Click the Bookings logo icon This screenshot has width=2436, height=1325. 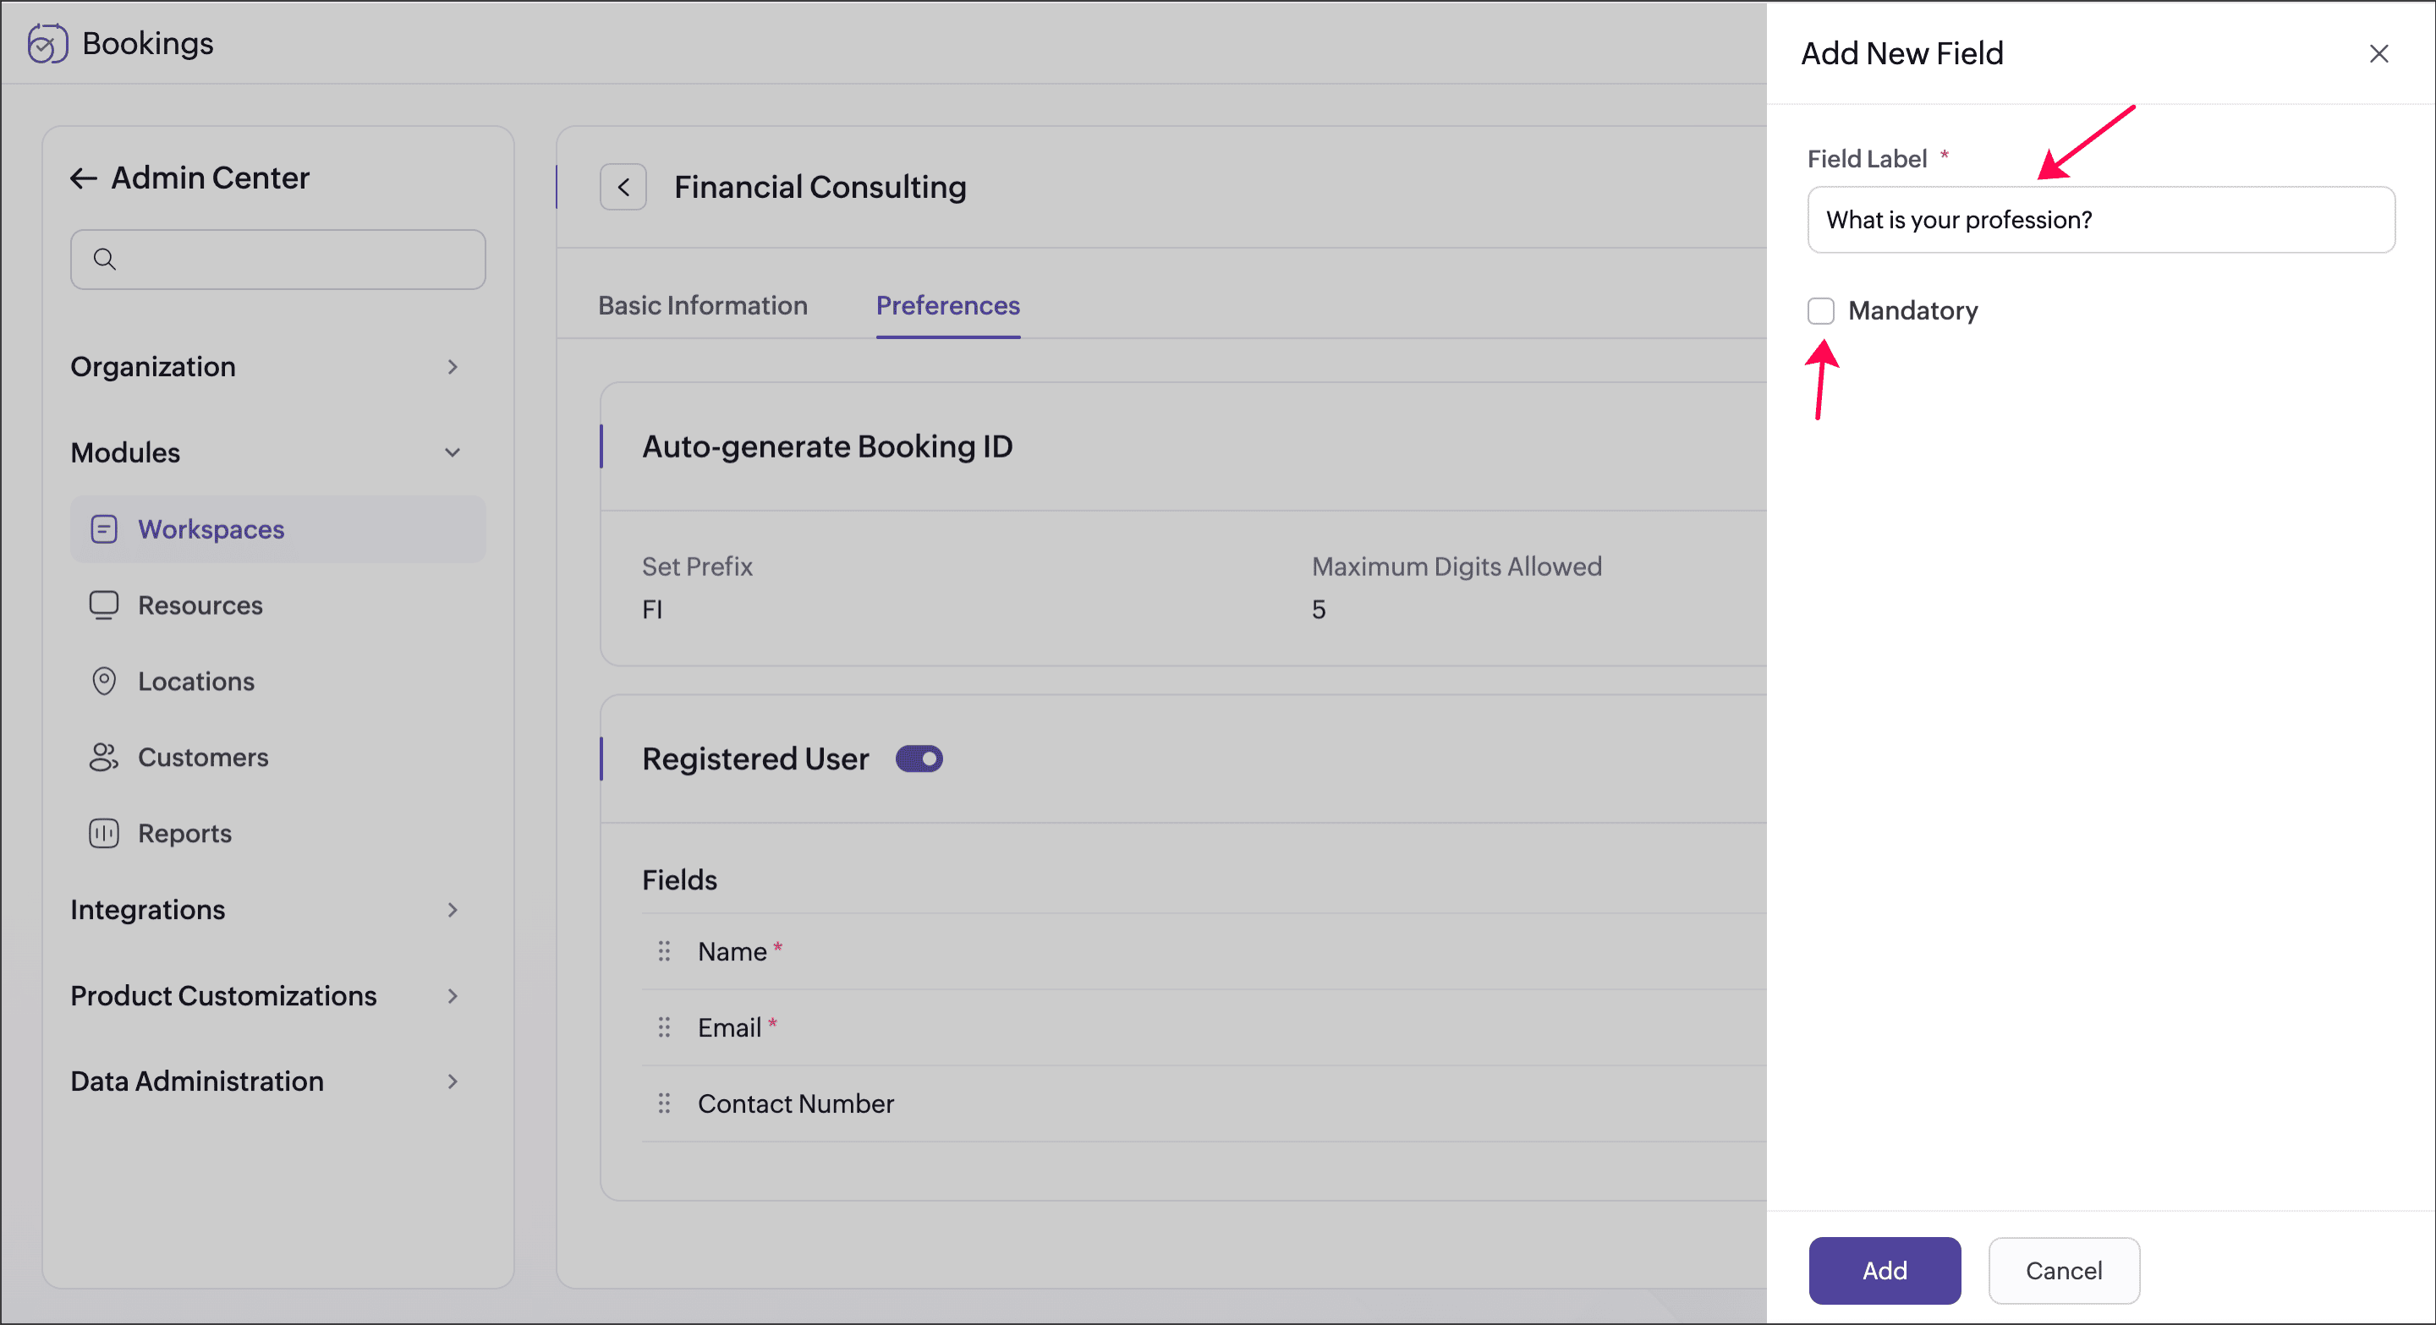pyautogui.click(x=47, y=43)
